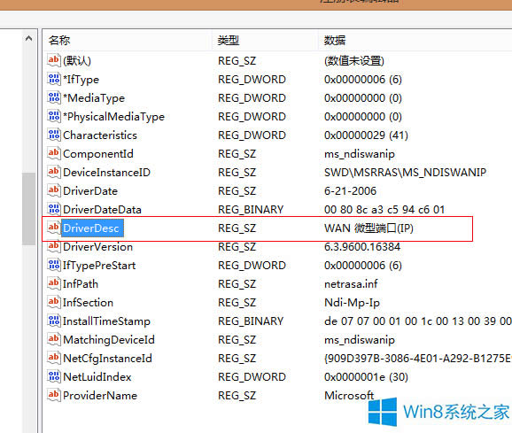Click the data '0x00000029 (41)'

coord(366,135)
